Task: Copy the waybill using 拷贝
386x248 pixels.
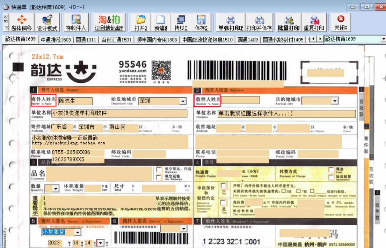Action: [x=181, y=23]
